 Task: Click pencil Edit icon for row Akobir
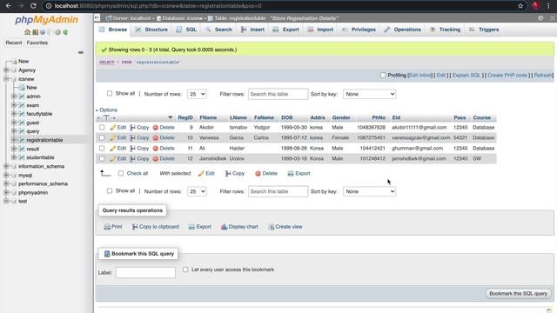tap(112, 128)
